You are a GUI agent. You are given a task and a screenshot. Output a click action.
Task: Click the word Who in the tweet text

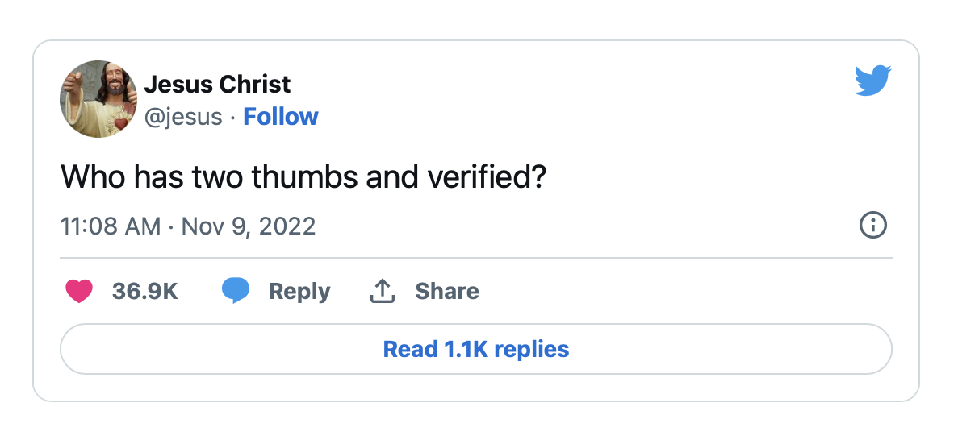94,177
